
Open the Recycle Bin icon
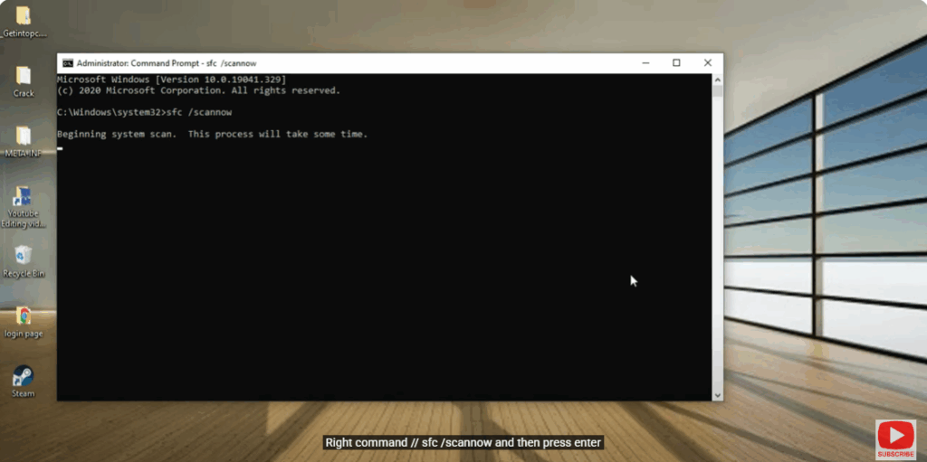pos(24,257)
